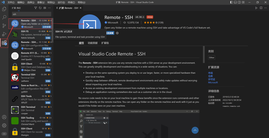Click the run icon in editor title bar
This screenshot has width=269, height=138.
coord(256,8)
